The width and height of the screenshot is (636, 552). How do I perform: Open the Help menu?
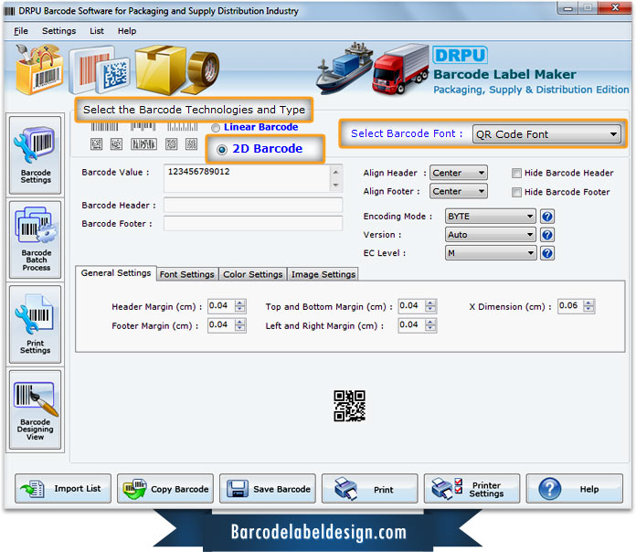click(x=127, y=31)
